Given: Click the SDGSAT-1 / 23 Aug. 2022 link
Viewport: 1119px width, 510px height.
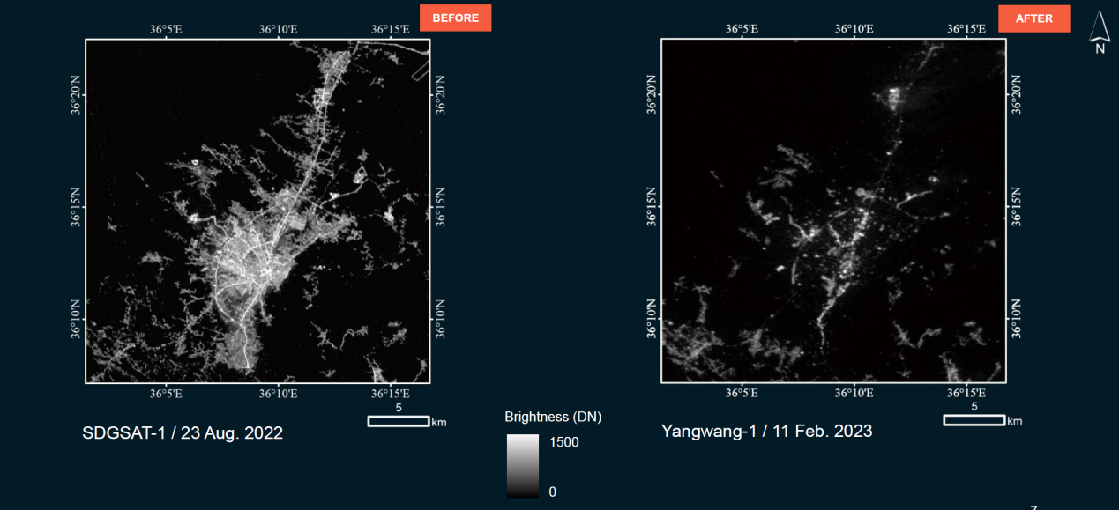Looking at the screenshot, I should coord(182,432).
